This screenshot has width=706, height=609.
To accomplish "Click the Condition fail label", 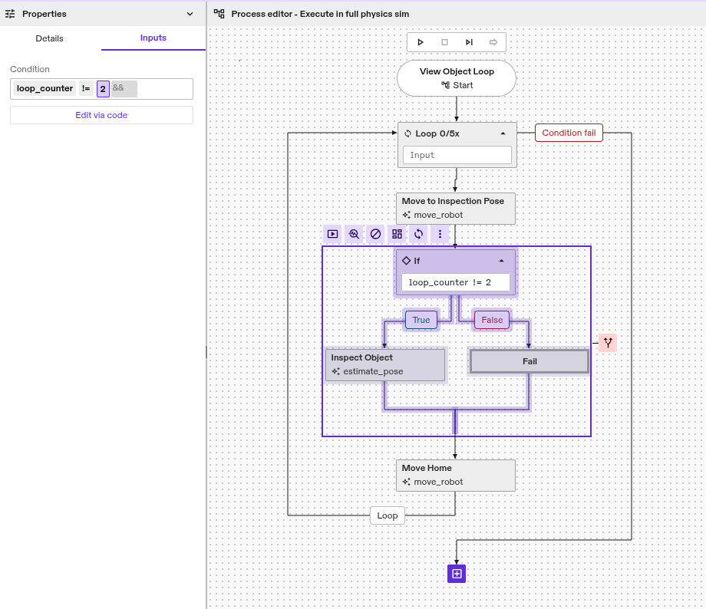I will [569, 133].
